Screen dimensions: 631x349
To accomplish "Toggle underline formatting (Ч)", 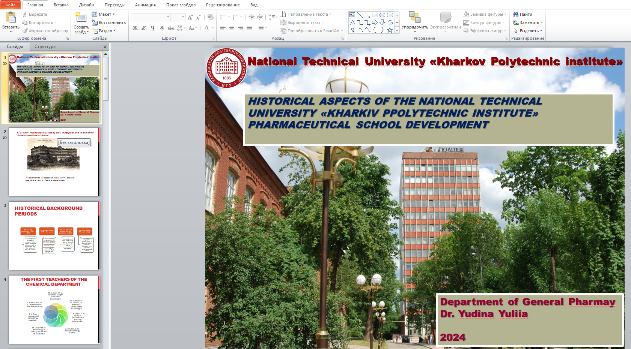I will (x=153, y=28).
